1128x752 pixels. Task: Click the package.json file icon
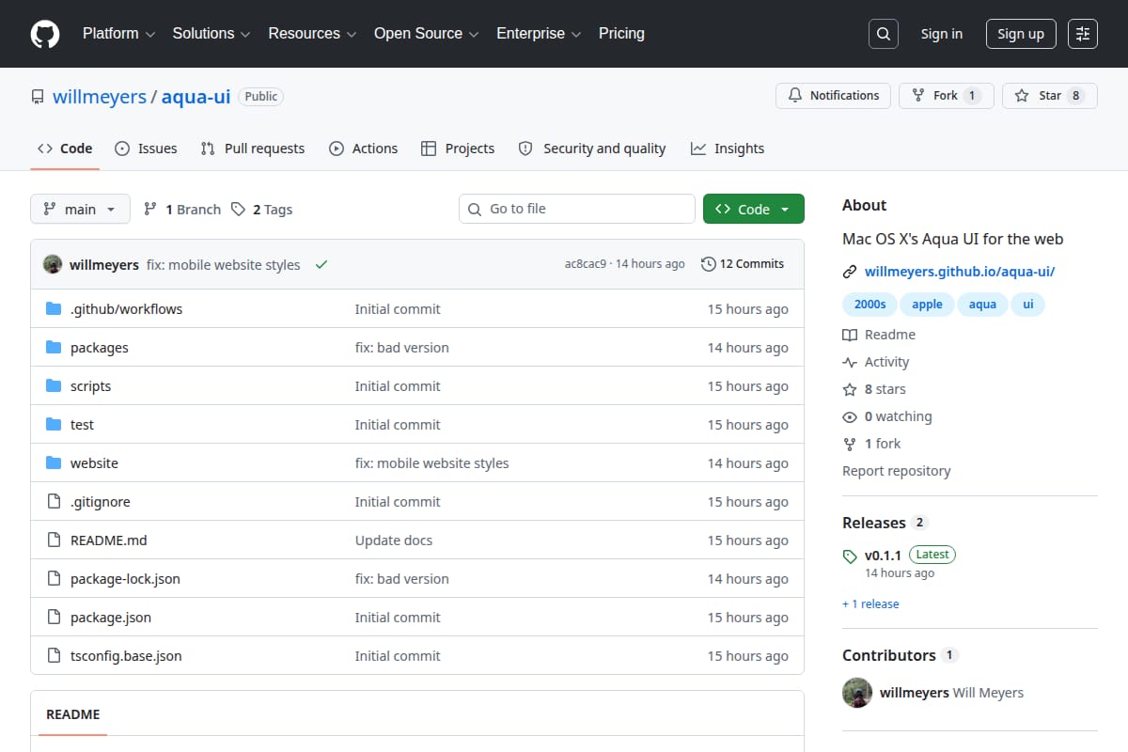click(x=54, y=618)
